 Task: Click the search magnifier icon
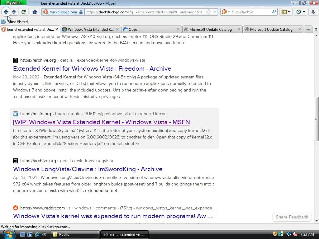(x=274, y=12)
